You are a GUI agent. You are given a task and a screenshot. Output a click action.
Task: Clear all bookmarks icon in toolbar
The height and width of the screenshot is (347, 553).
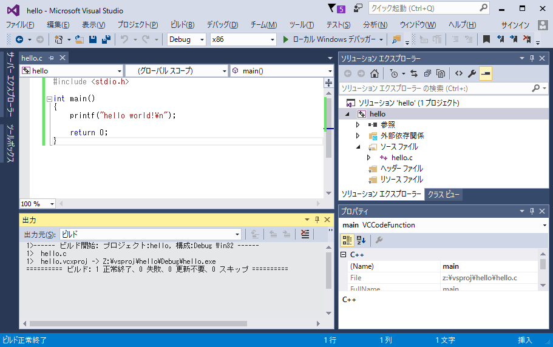[527, 39]
